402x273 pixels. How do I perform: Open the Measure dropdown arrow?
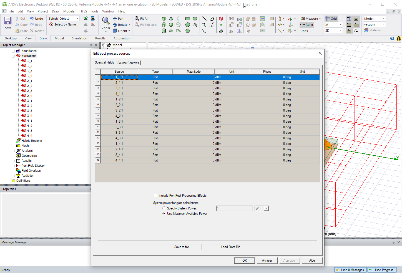tap(320, 19)
